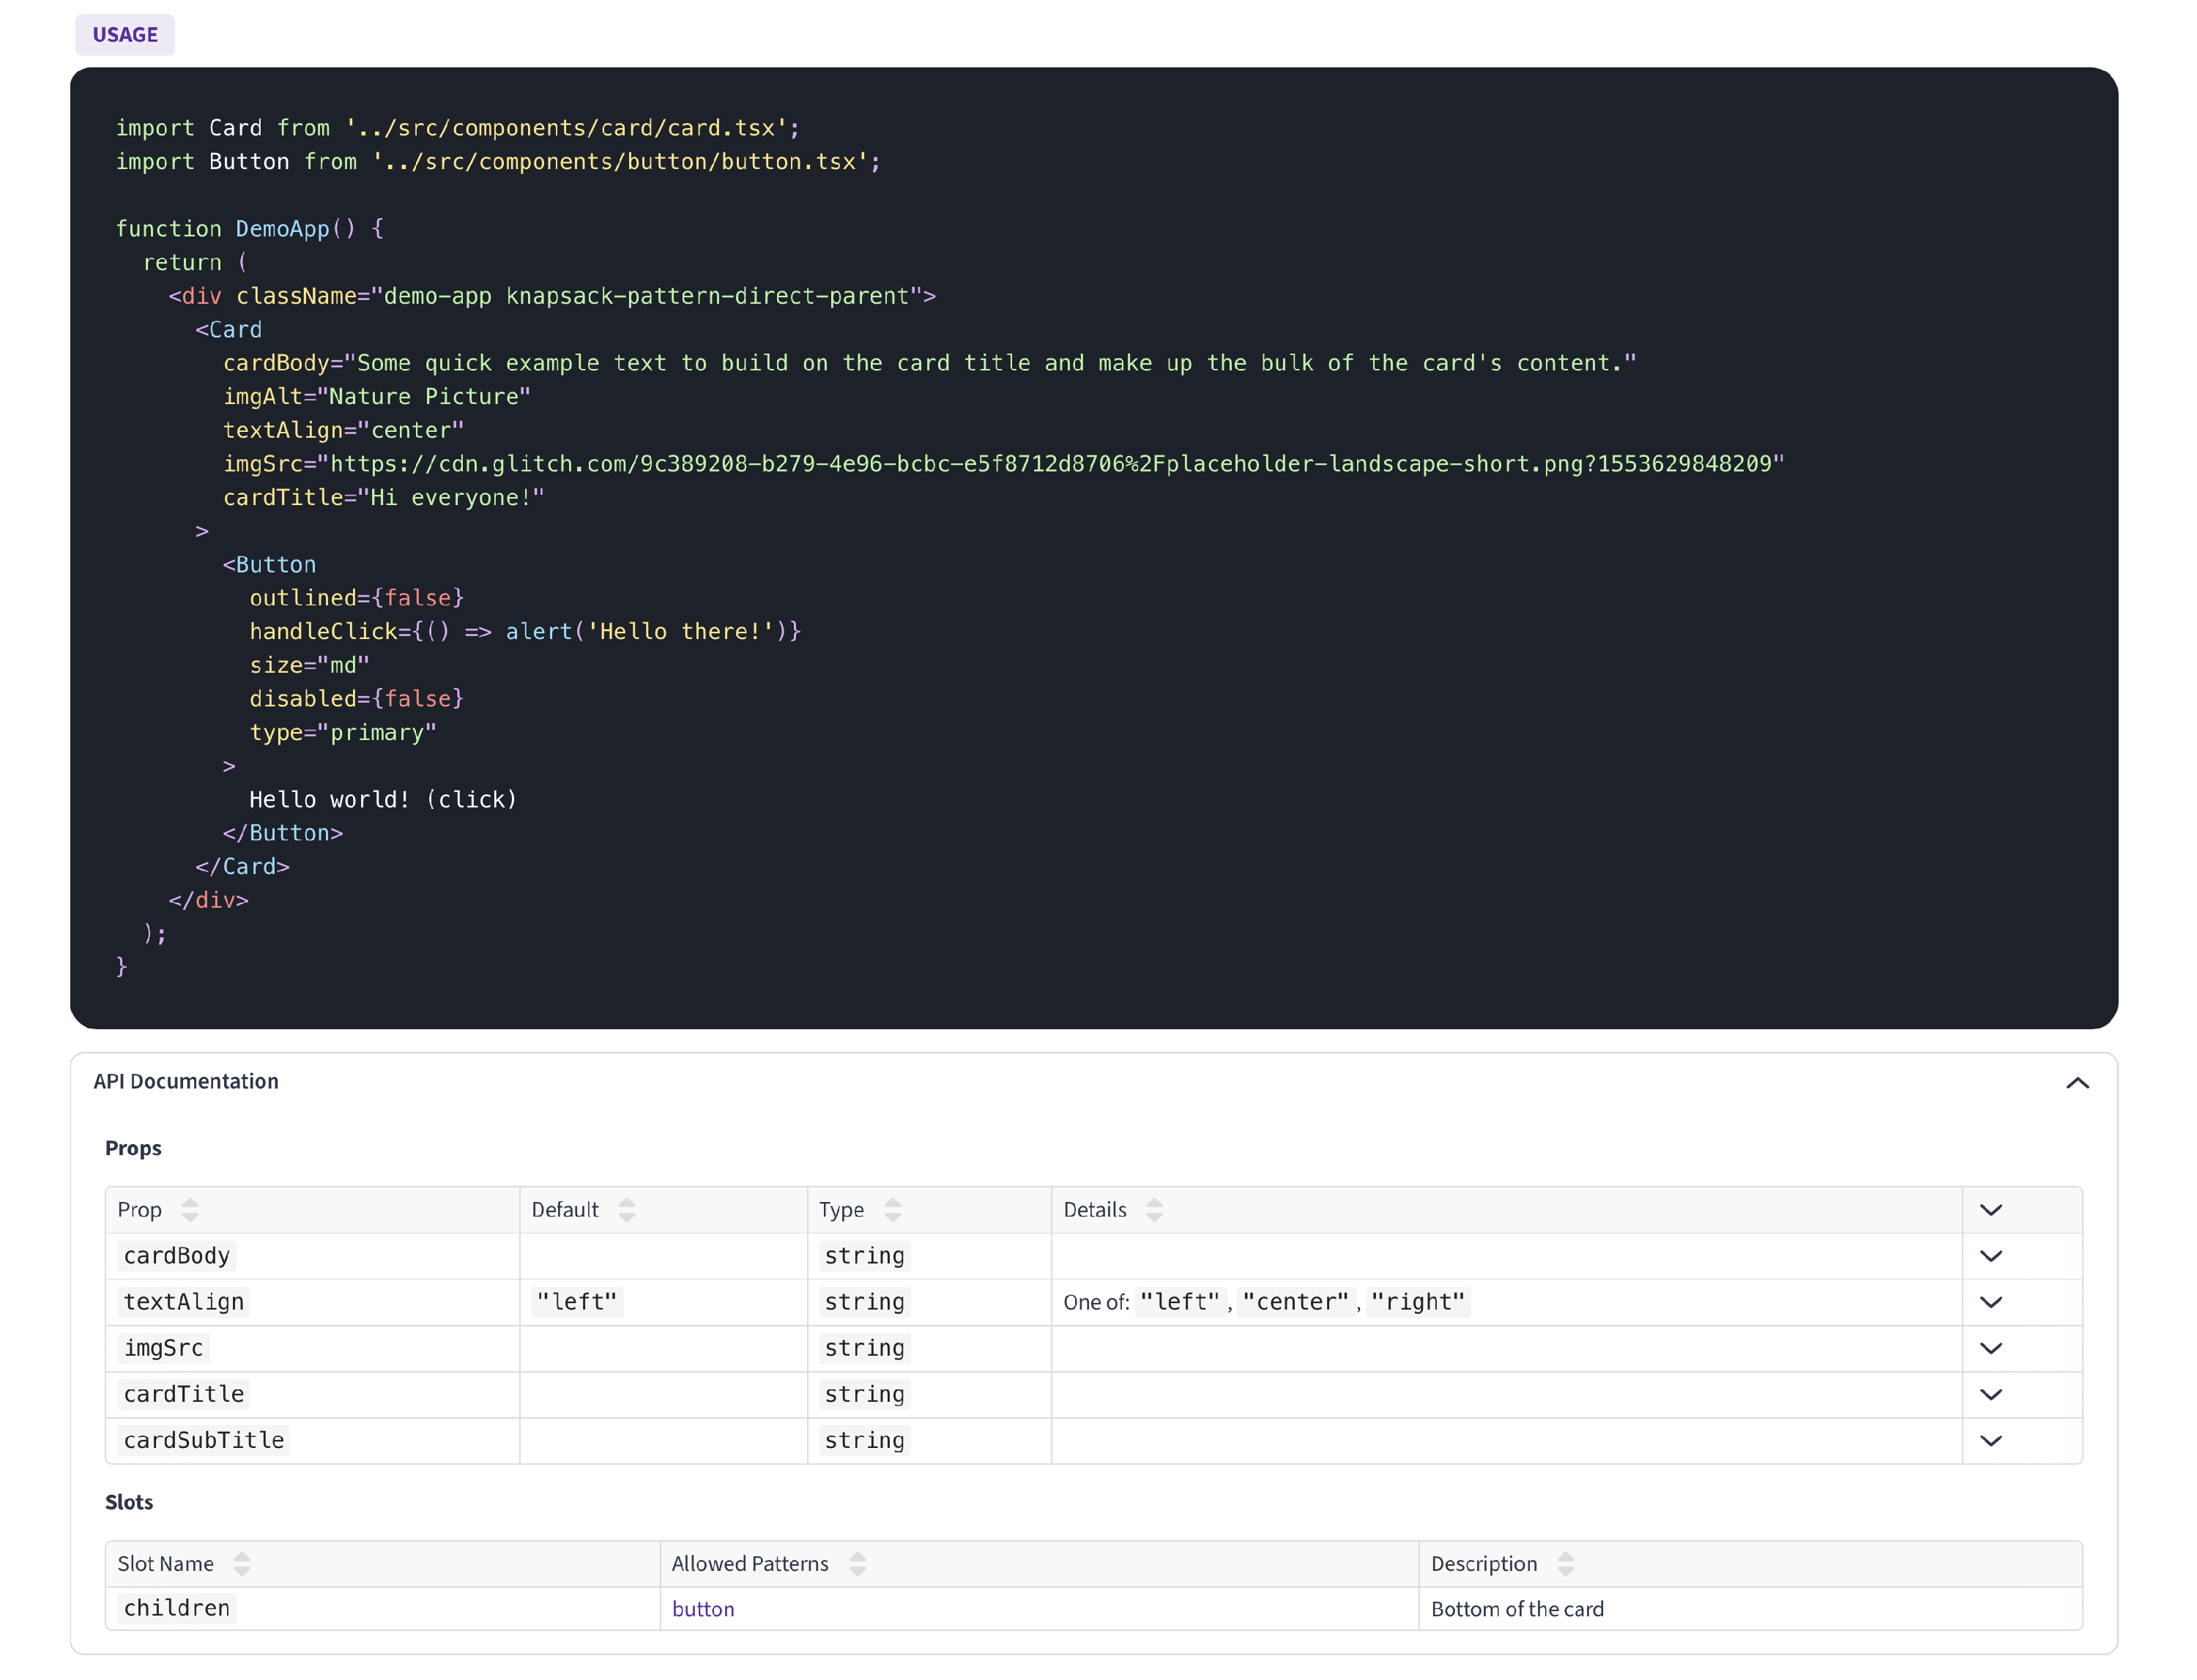Expand the Props table header row chevron
This screenshot has width=2197, height=1680.
tap(1992, 1209)
